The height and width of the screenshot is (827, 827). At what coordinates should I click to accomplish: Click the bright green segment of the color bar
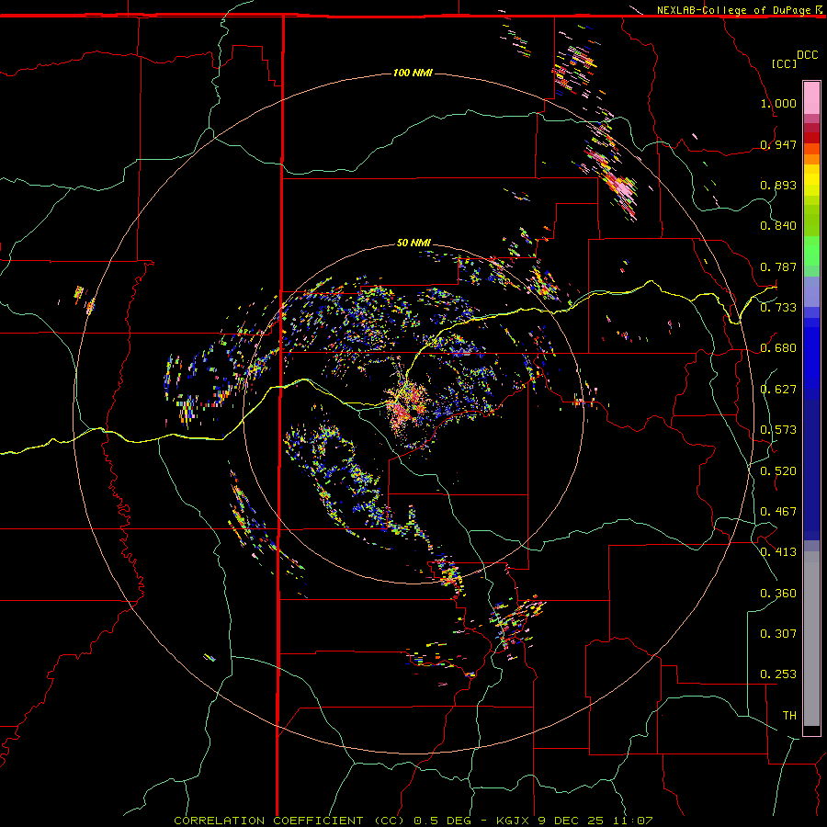pos(811,251)
